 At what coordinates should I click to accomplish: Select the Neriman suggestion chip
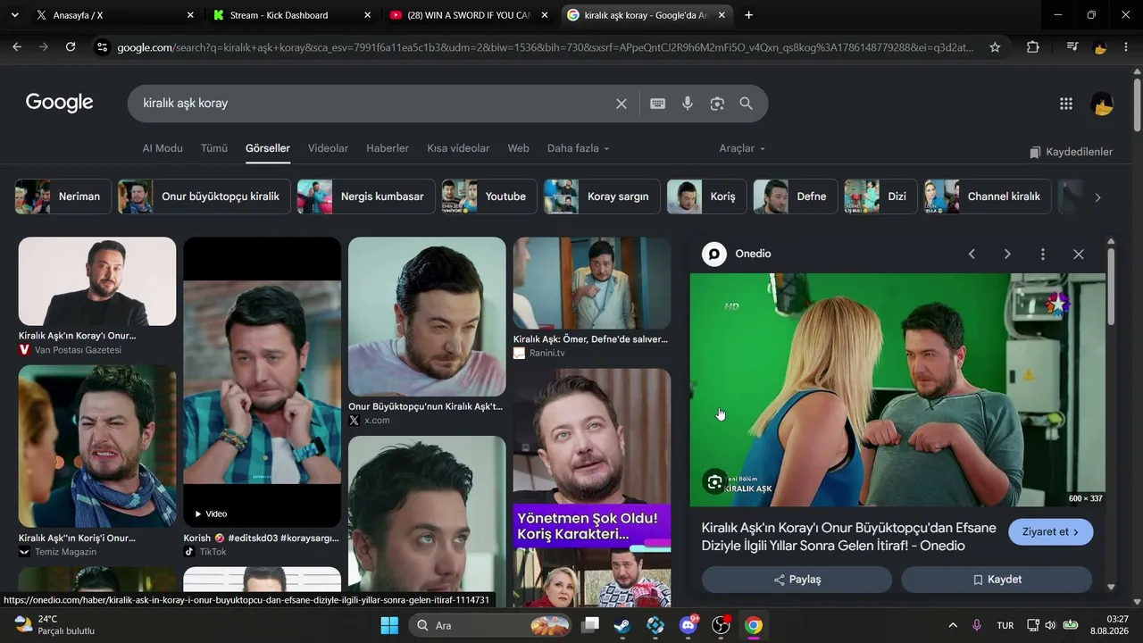tap(63, 196)
